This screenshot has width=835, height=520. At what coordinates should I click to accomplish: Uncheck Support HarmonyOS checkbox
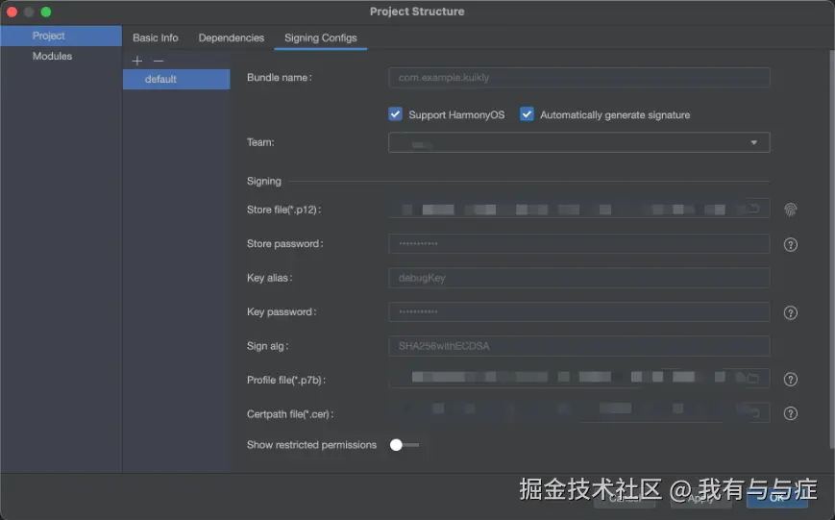[395, 114]
